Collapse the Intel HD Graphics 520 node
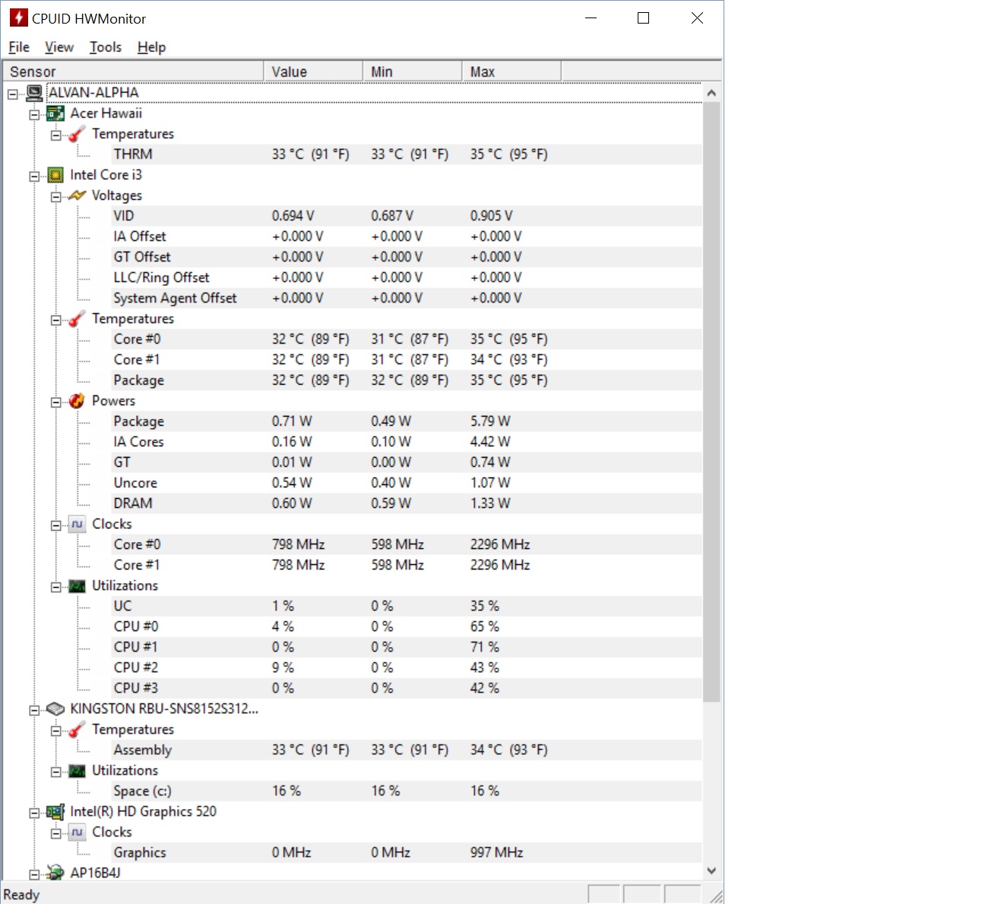This screenshot has height=904, width=985. [34, 813]
